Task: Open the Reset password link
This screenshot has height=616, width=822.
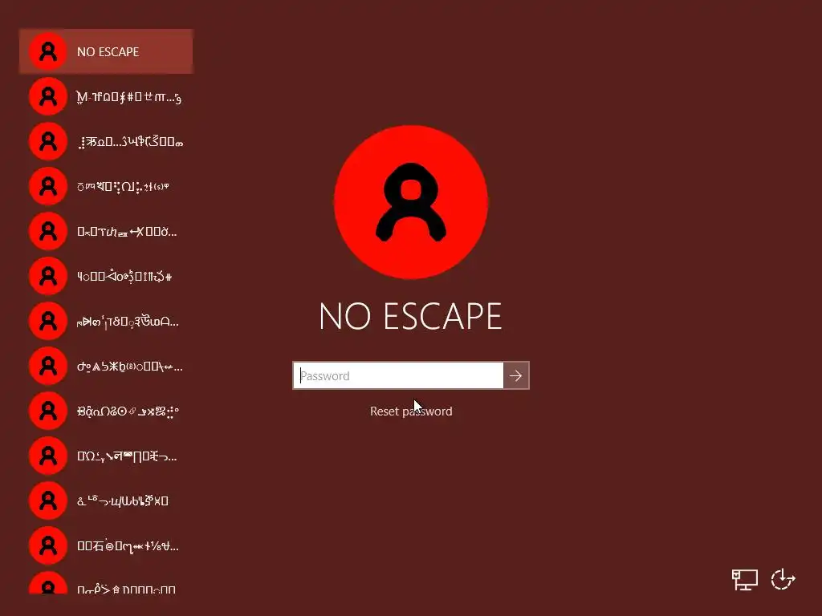Action: coord(411,411)
